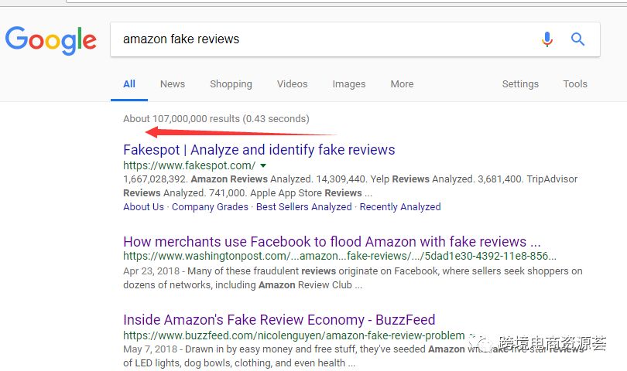Select the All results tab
Screen dimensions: 627x371
[129, 84]
